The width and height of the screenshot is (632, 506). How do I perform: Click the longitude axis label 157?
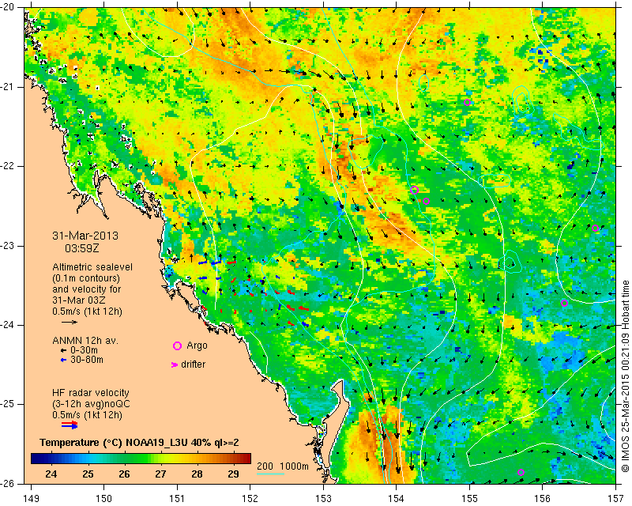[x=616, y=498]
